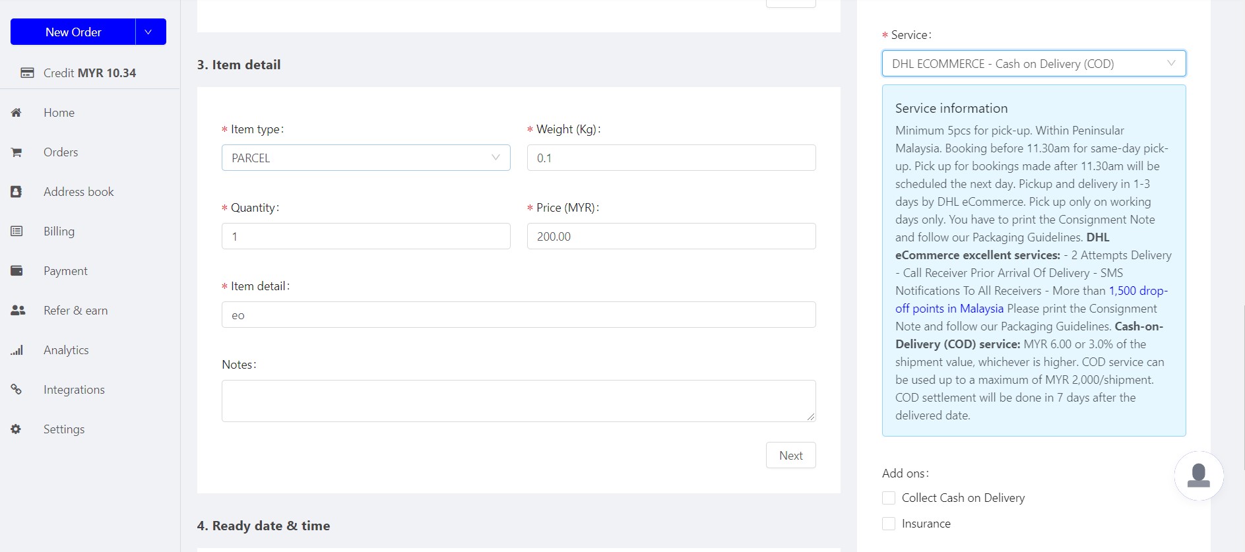The image size is (1245, 552).
Task: Click inside the Notes text area
Action: [x=518, y=400]
